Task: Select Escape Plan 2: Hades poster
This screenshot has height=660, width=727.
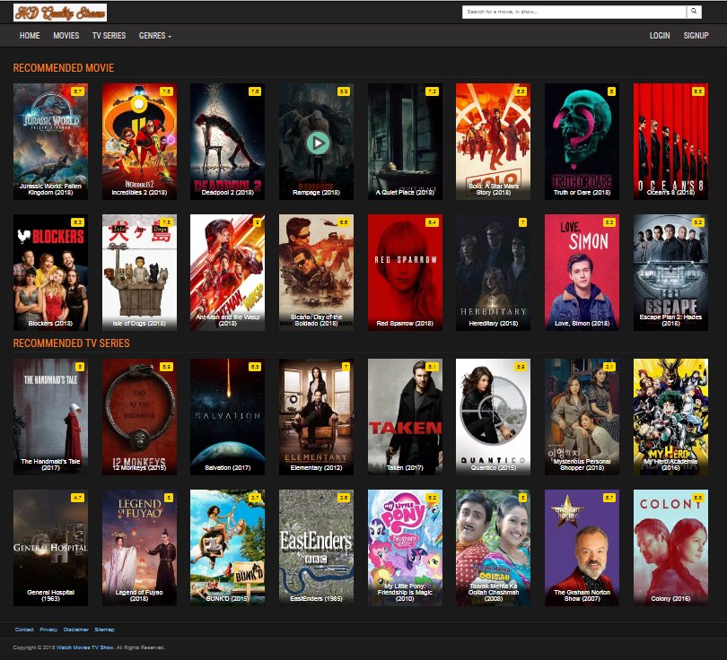Action: tap(670, 273)
